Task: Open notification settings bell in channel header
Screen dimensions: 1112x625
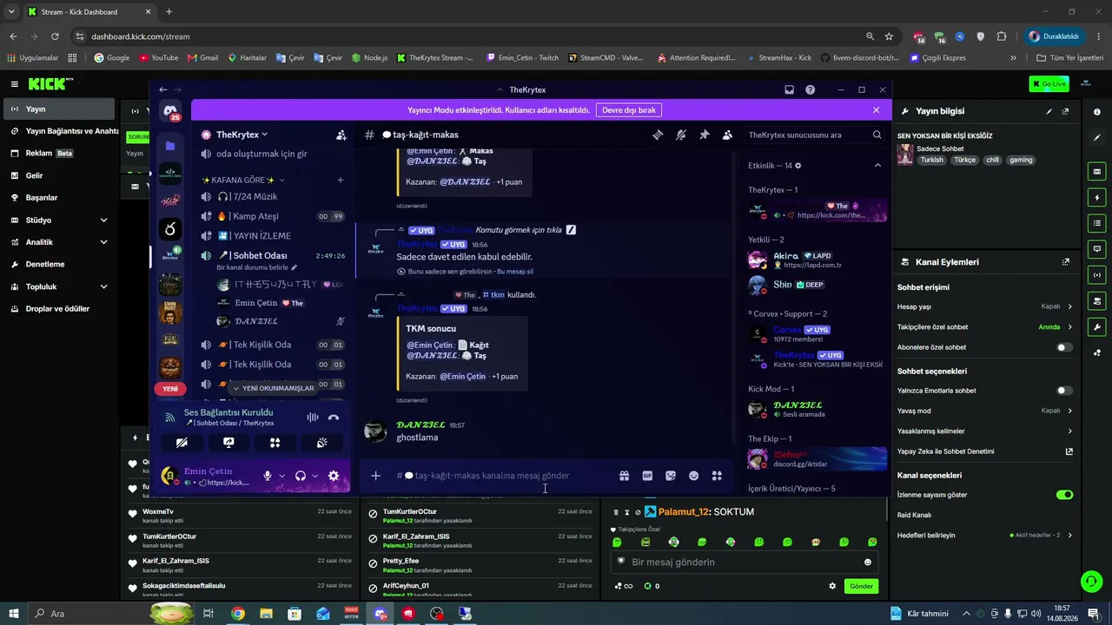Action: pos(681,135)
